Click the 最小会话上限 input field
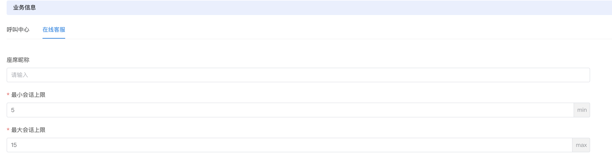Viewport: 612px width, 165px height. 290,110
